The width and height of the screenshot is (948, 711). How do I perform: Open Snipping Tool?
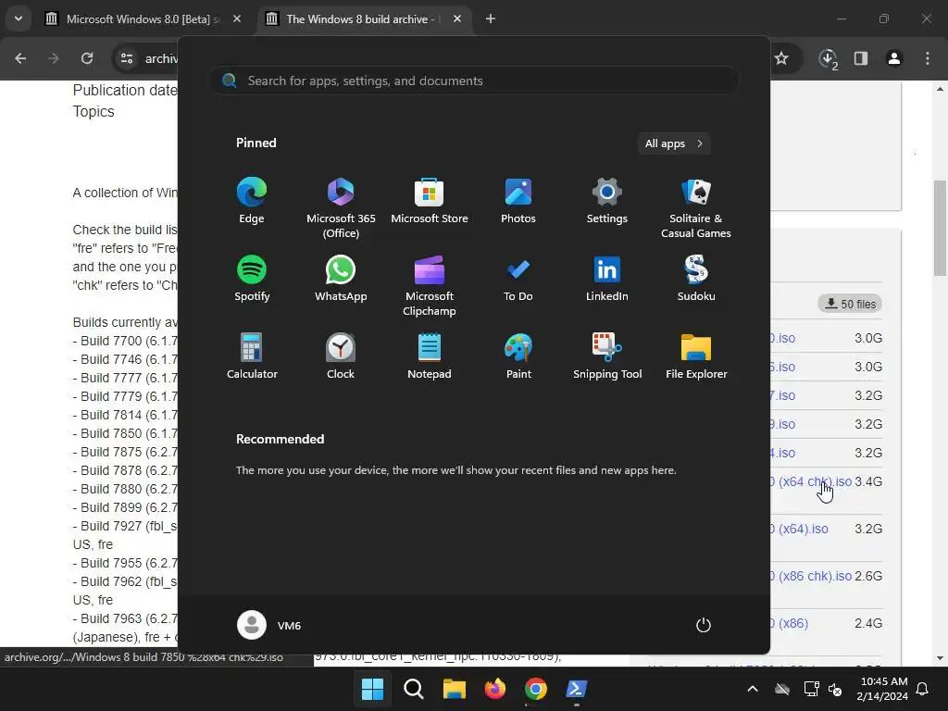[607, 356]
